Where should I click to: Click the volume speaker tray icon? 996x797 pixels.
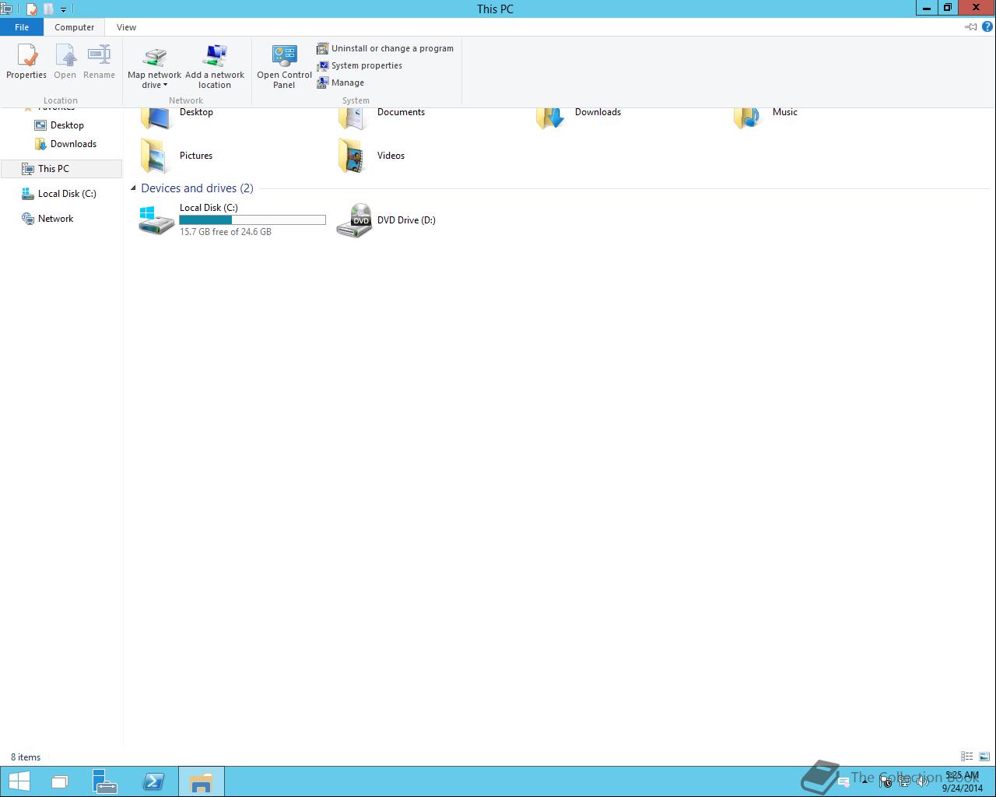tap(922, 781)
